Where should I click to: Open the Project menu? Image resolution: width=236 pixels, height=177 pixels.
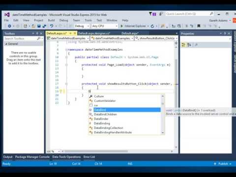[38, 20]
